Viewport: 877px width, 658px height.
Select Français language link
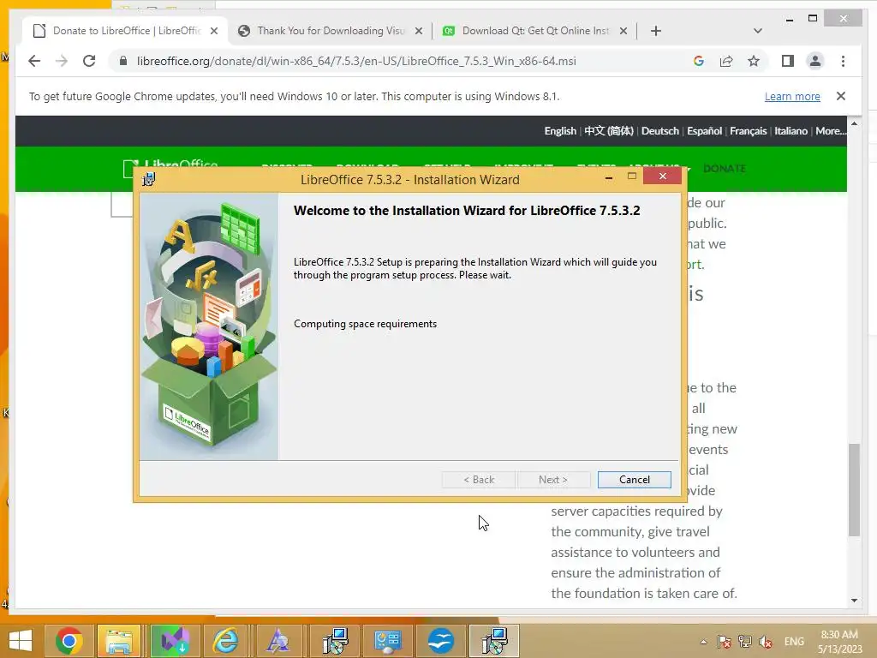click(748, 131)
